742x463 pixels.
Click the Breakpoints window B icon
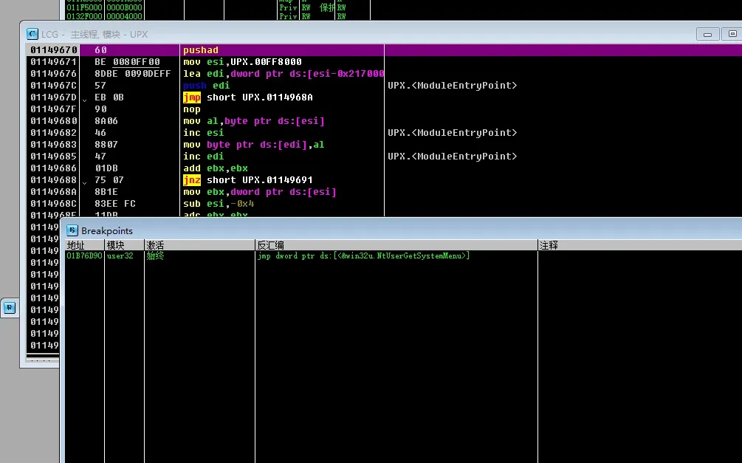click(x=72, y=230)
